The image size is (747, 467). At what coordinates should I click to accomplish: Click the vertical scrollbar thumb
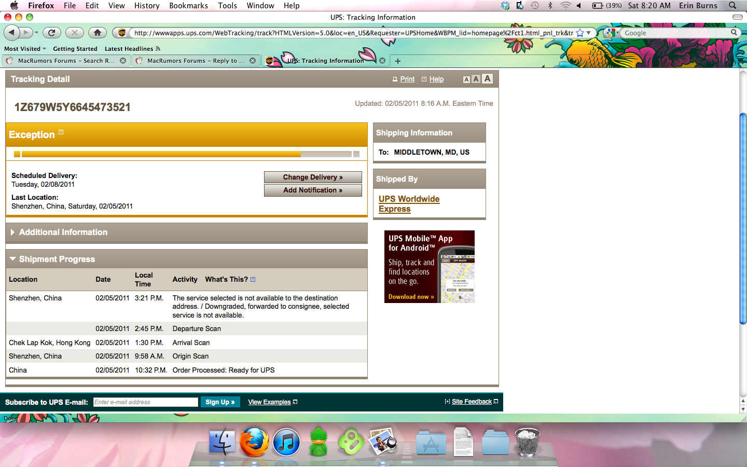[743, 218]
